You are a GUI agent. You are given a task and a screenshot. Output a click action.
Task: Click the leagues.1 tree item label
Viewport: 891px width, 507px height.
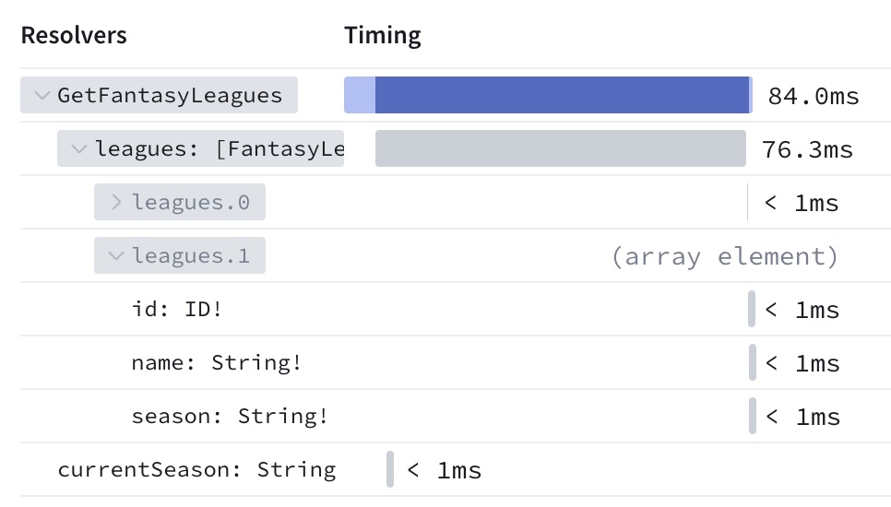[191, 256]
